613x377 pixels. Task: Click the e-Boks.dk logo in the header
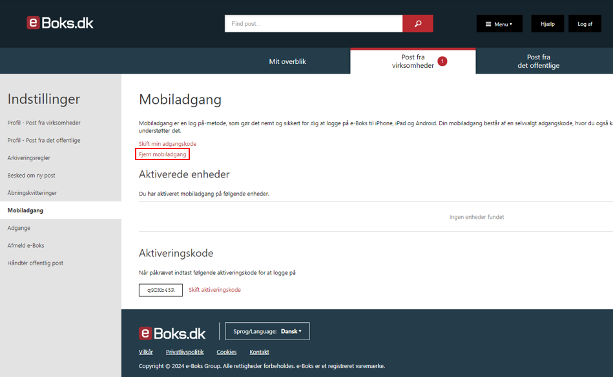click(60, 23)
